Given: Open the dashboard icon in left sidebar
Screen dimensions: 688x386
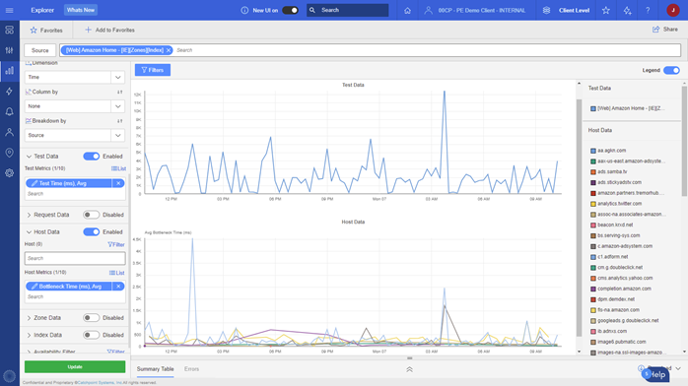Looking at the screenshot, I should [9, 30].
